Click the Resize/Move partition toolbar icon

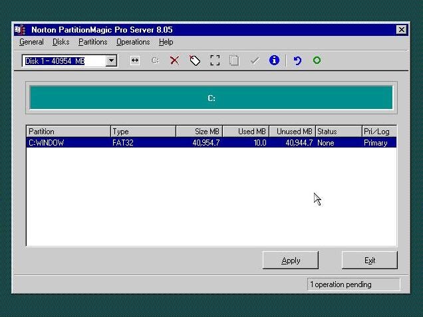coord(134,60)
